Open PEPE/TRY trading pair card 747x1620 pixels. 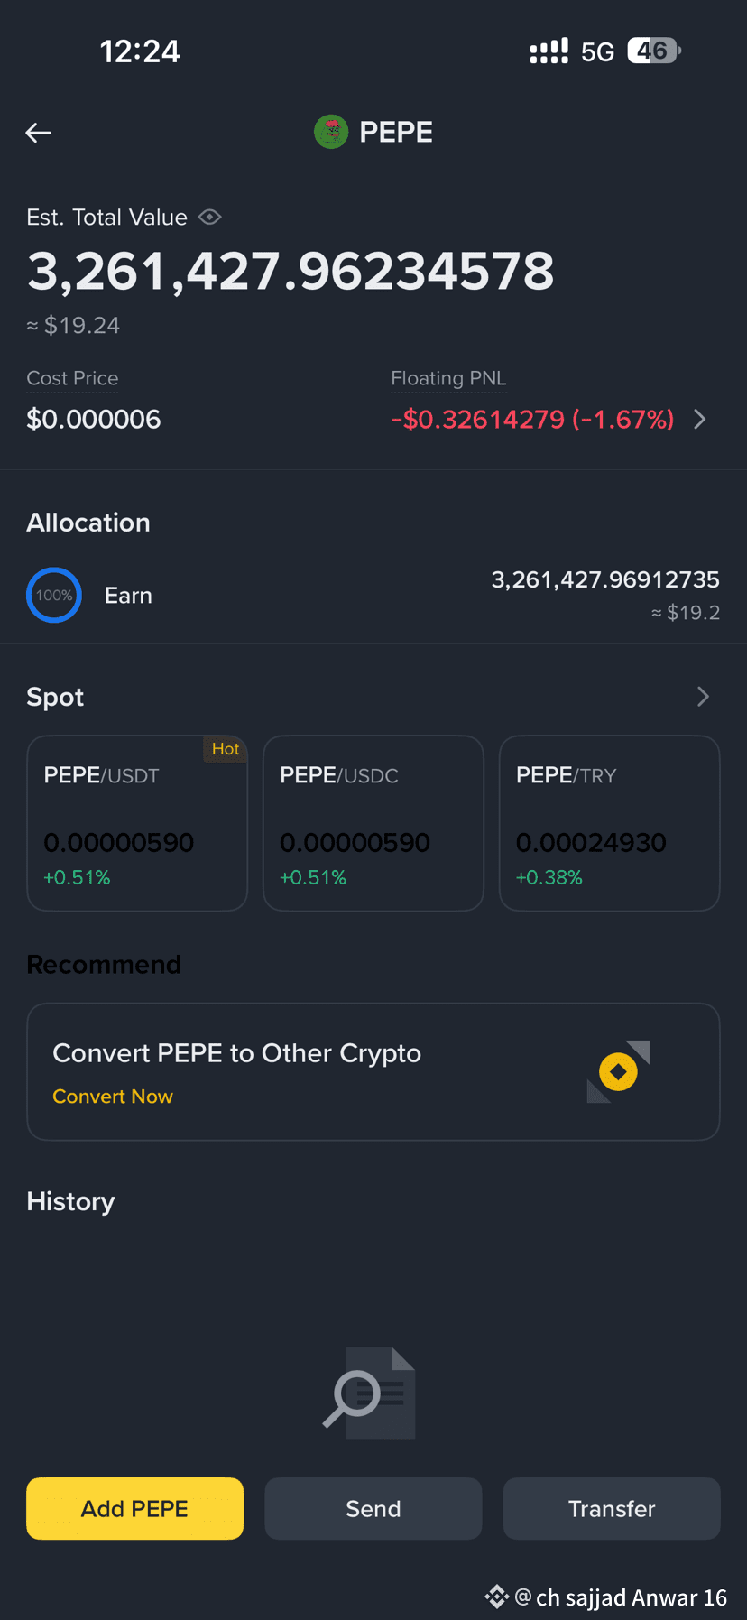tap(610, 823)
